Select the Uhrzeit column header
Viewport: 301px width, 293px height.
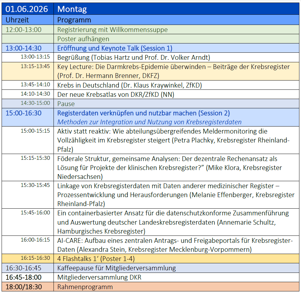pyautogui.click(x=17, y=20)
